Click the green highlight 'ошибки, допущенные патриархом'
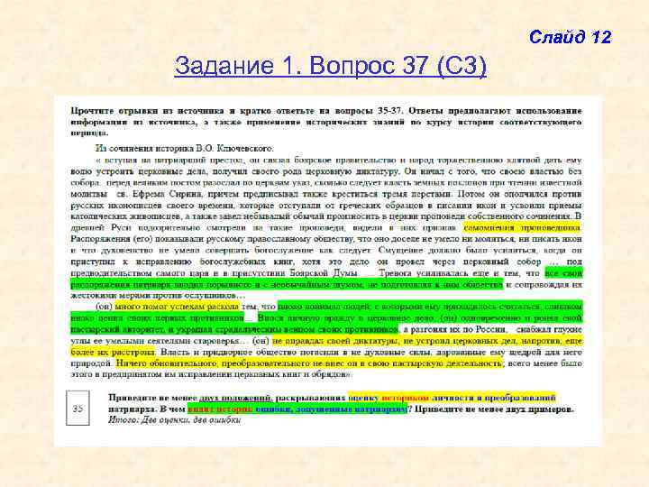 point(331,409)
